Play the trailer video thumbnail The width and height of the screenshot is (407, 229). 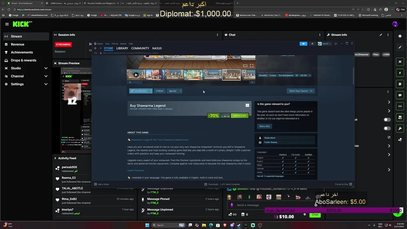pos(136,75)
